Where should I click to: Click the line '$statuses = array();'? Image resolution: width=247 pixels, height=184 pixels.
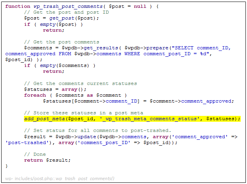(x=55, y=90)
